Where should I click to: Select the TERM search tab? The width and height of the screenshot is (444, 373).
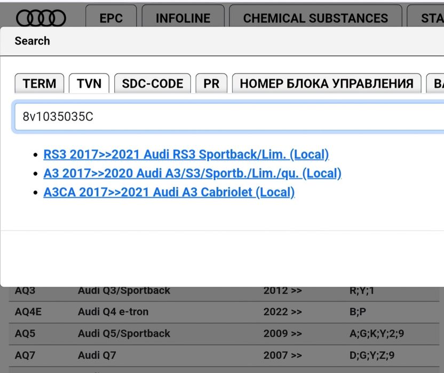tap(39, 84)
